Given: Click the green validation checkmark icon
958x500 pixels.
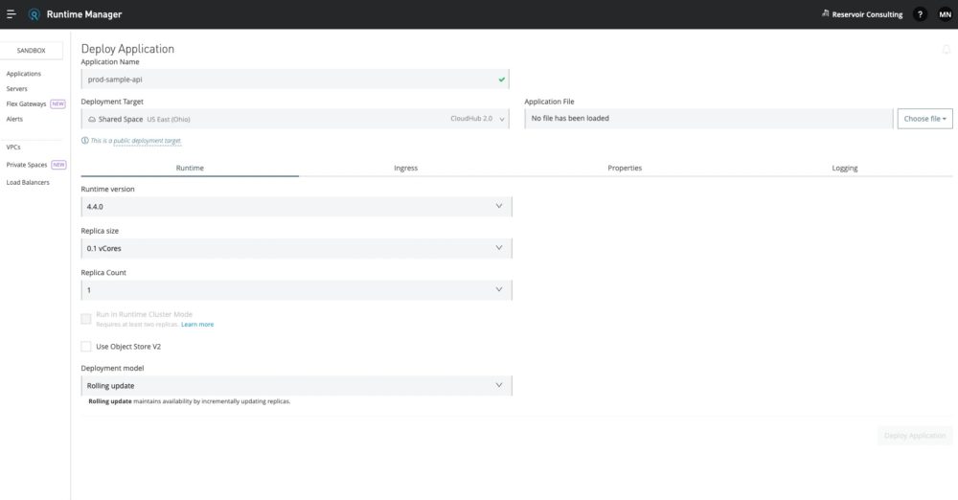Looking at the screenshot, I should 502,80.
